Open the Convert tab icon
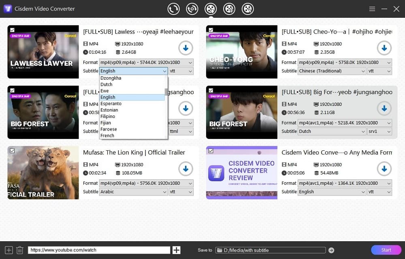The width and height of the screenshot is (405, 259). [x=173, y=9]
